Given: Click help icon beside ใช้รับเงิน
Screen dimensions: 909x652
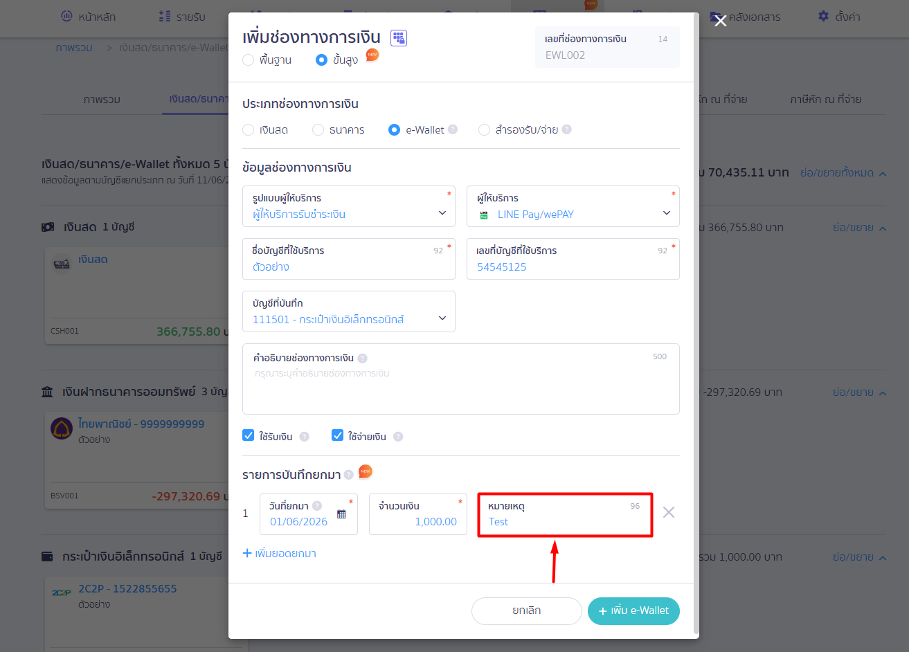Looking at the screenshot, I should (304, 437).
